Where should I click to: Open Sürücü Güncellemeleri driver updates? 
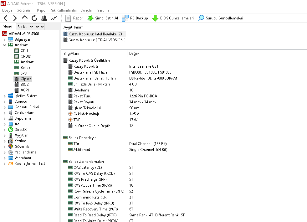coord(220,18)
